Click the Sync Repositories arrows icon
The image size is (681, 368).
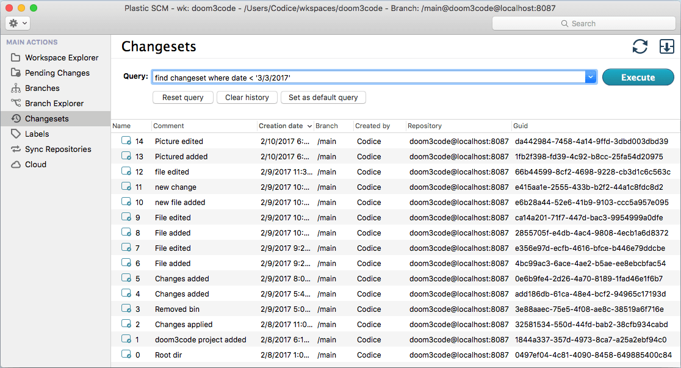(x=16, y=149)
